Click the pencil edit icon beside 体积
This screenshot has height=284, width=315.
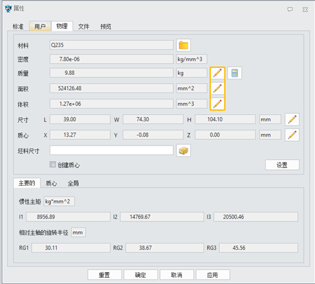click(x=217, y=104)
